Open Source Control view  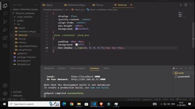5,22
